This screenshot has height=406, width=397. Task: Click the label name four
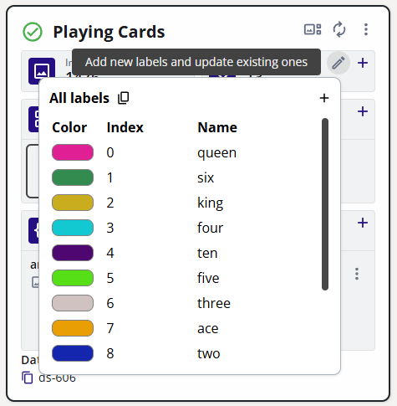coord(211,228)
